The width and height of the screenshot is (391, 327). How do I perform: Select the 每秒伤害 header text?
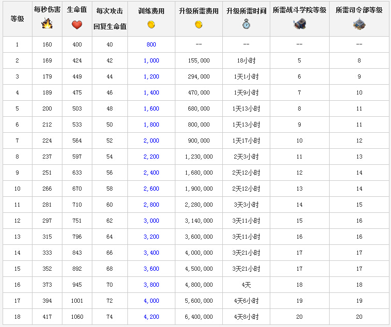pos(47,9)
